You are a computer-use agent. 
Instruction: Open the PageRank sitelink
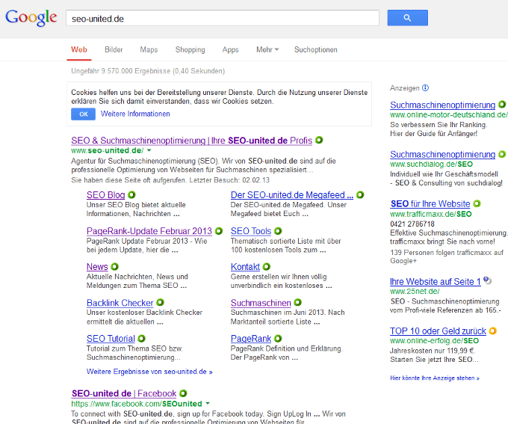[x=251, y=339]
